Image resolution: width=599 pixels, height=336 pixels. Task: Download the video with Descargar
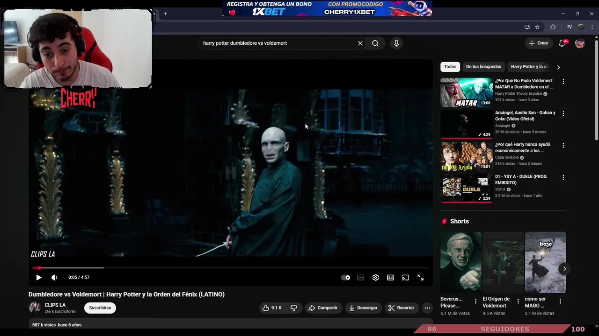point(363,308)
